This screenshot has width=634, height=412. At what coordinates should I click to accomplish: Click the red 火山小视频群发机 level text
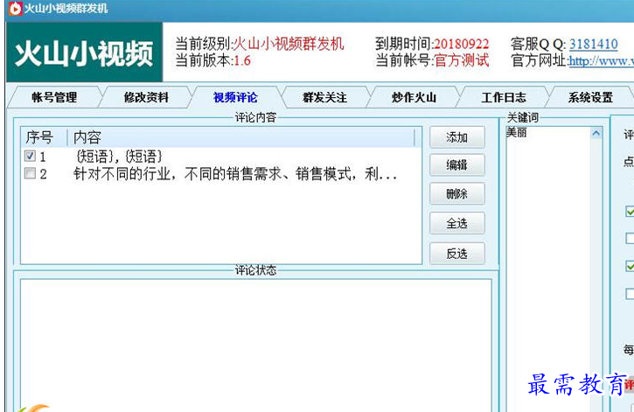(x=289, y=44)
